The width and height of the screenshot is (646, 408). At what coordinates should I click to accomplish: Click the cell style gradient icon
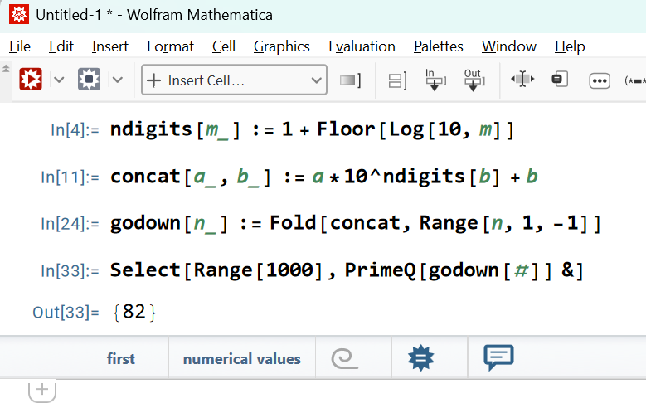point(350,80)
